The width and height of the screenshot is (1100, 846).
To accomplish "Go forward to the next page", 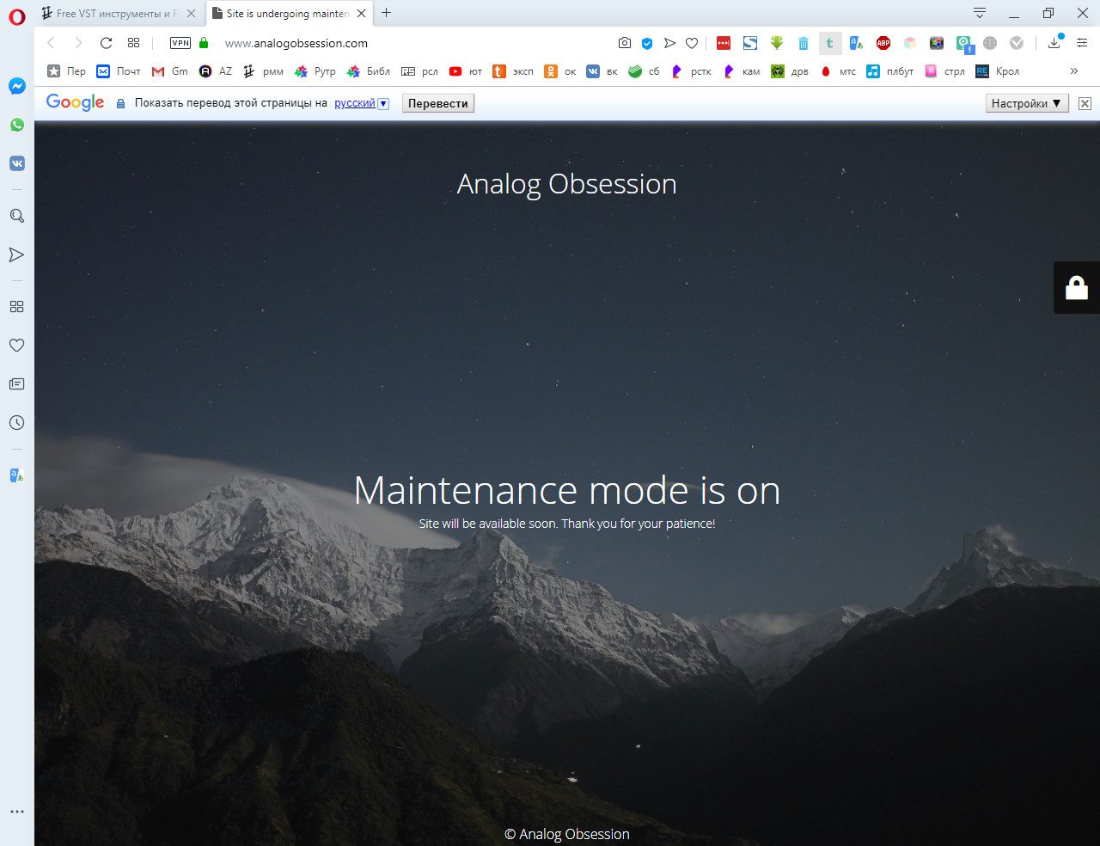I will point(78,43).
